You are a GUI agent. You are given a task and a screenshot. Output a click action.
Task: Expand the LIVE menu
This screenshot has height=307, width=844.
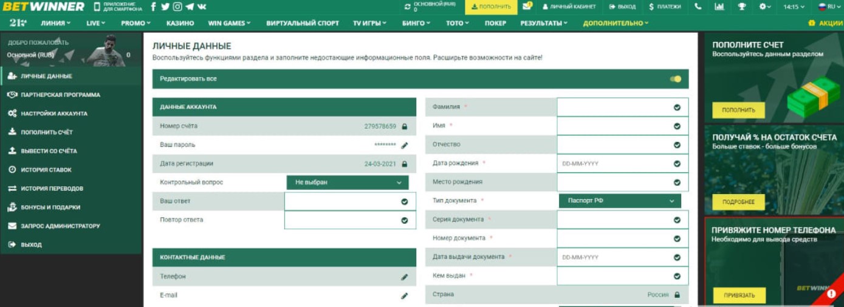click(x=96, y=23)
